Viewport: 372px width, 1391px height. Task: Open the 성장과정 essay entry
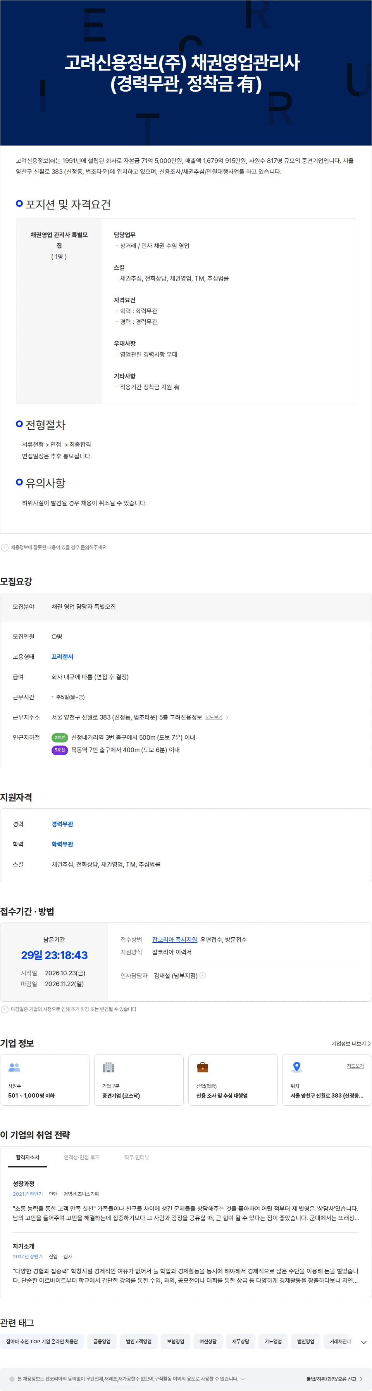coord(186,1200)
